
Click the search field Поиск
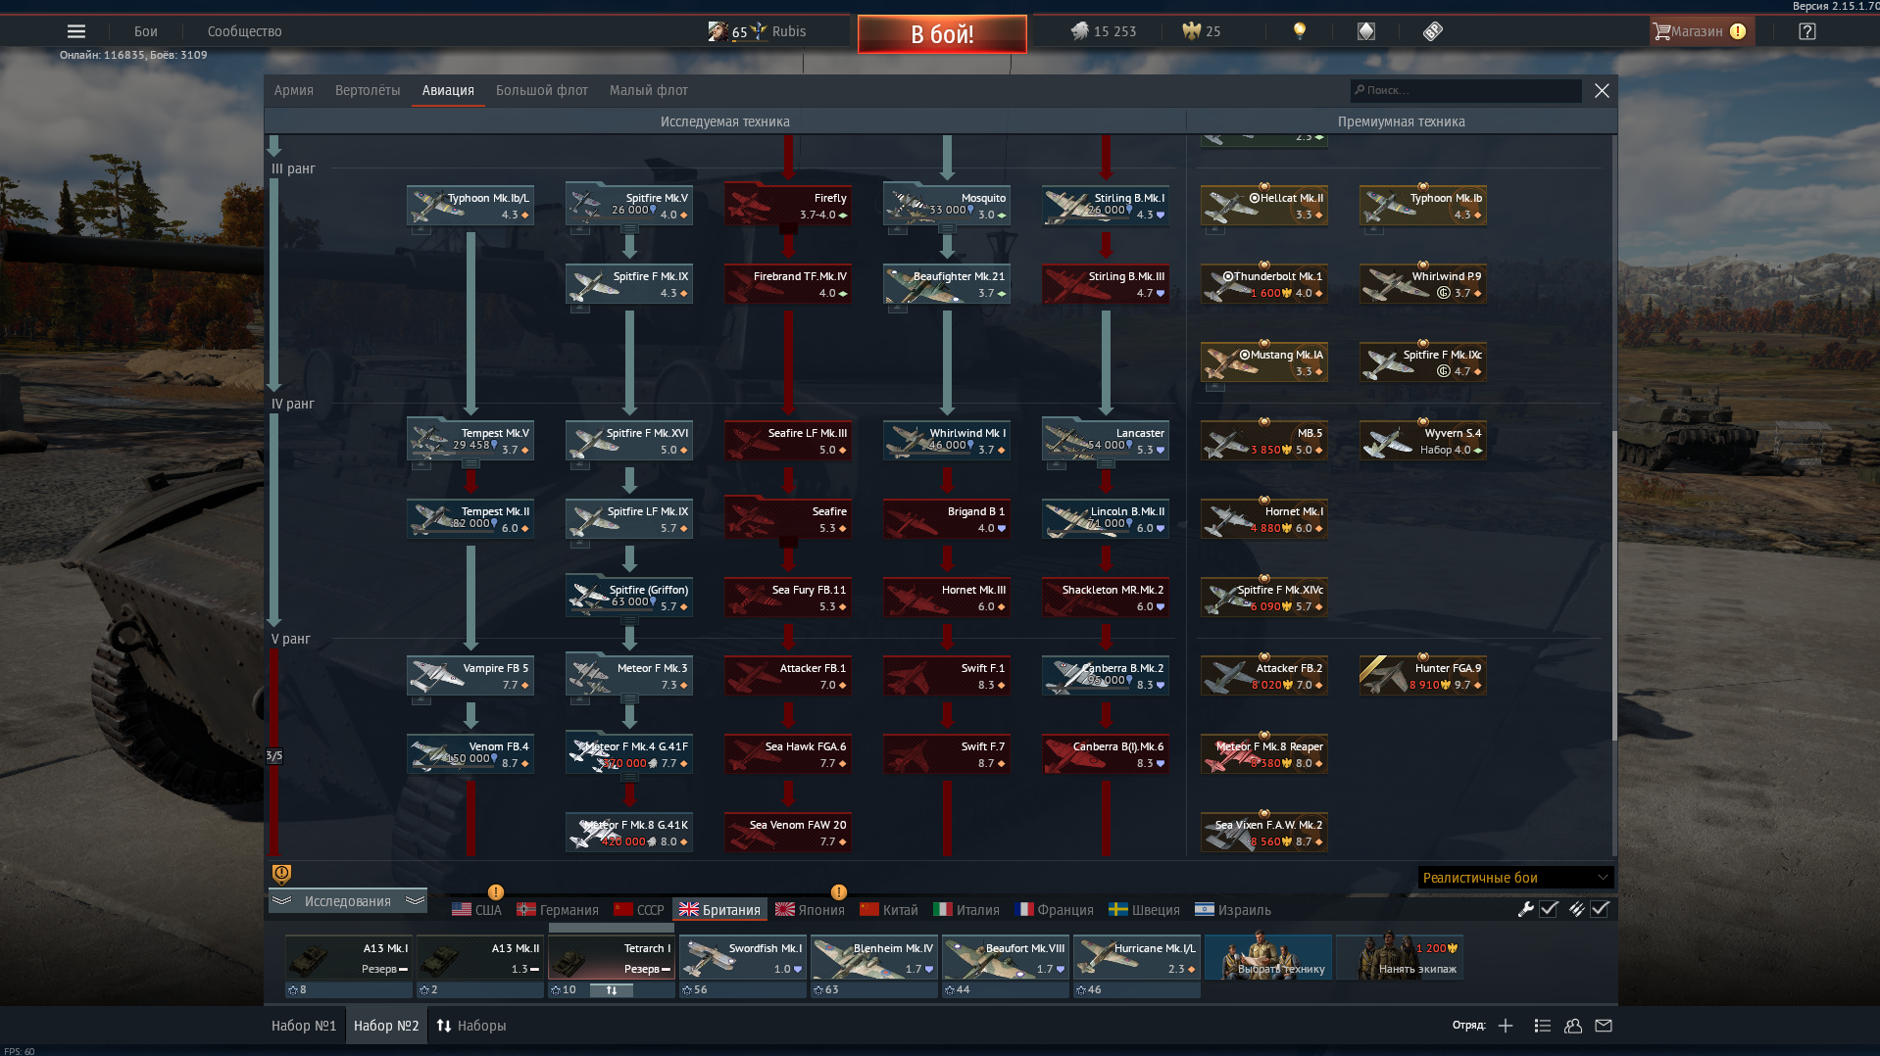(1466, 90)
